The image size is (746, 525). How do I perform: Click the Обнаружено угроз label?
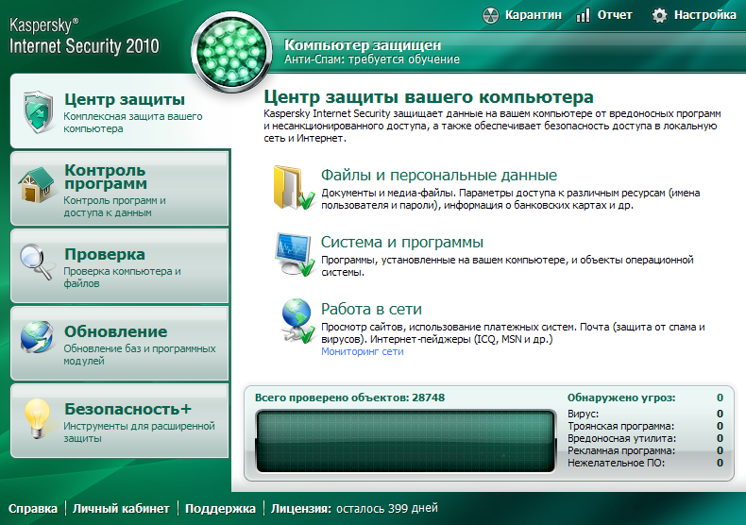click(x=620, y=398)
